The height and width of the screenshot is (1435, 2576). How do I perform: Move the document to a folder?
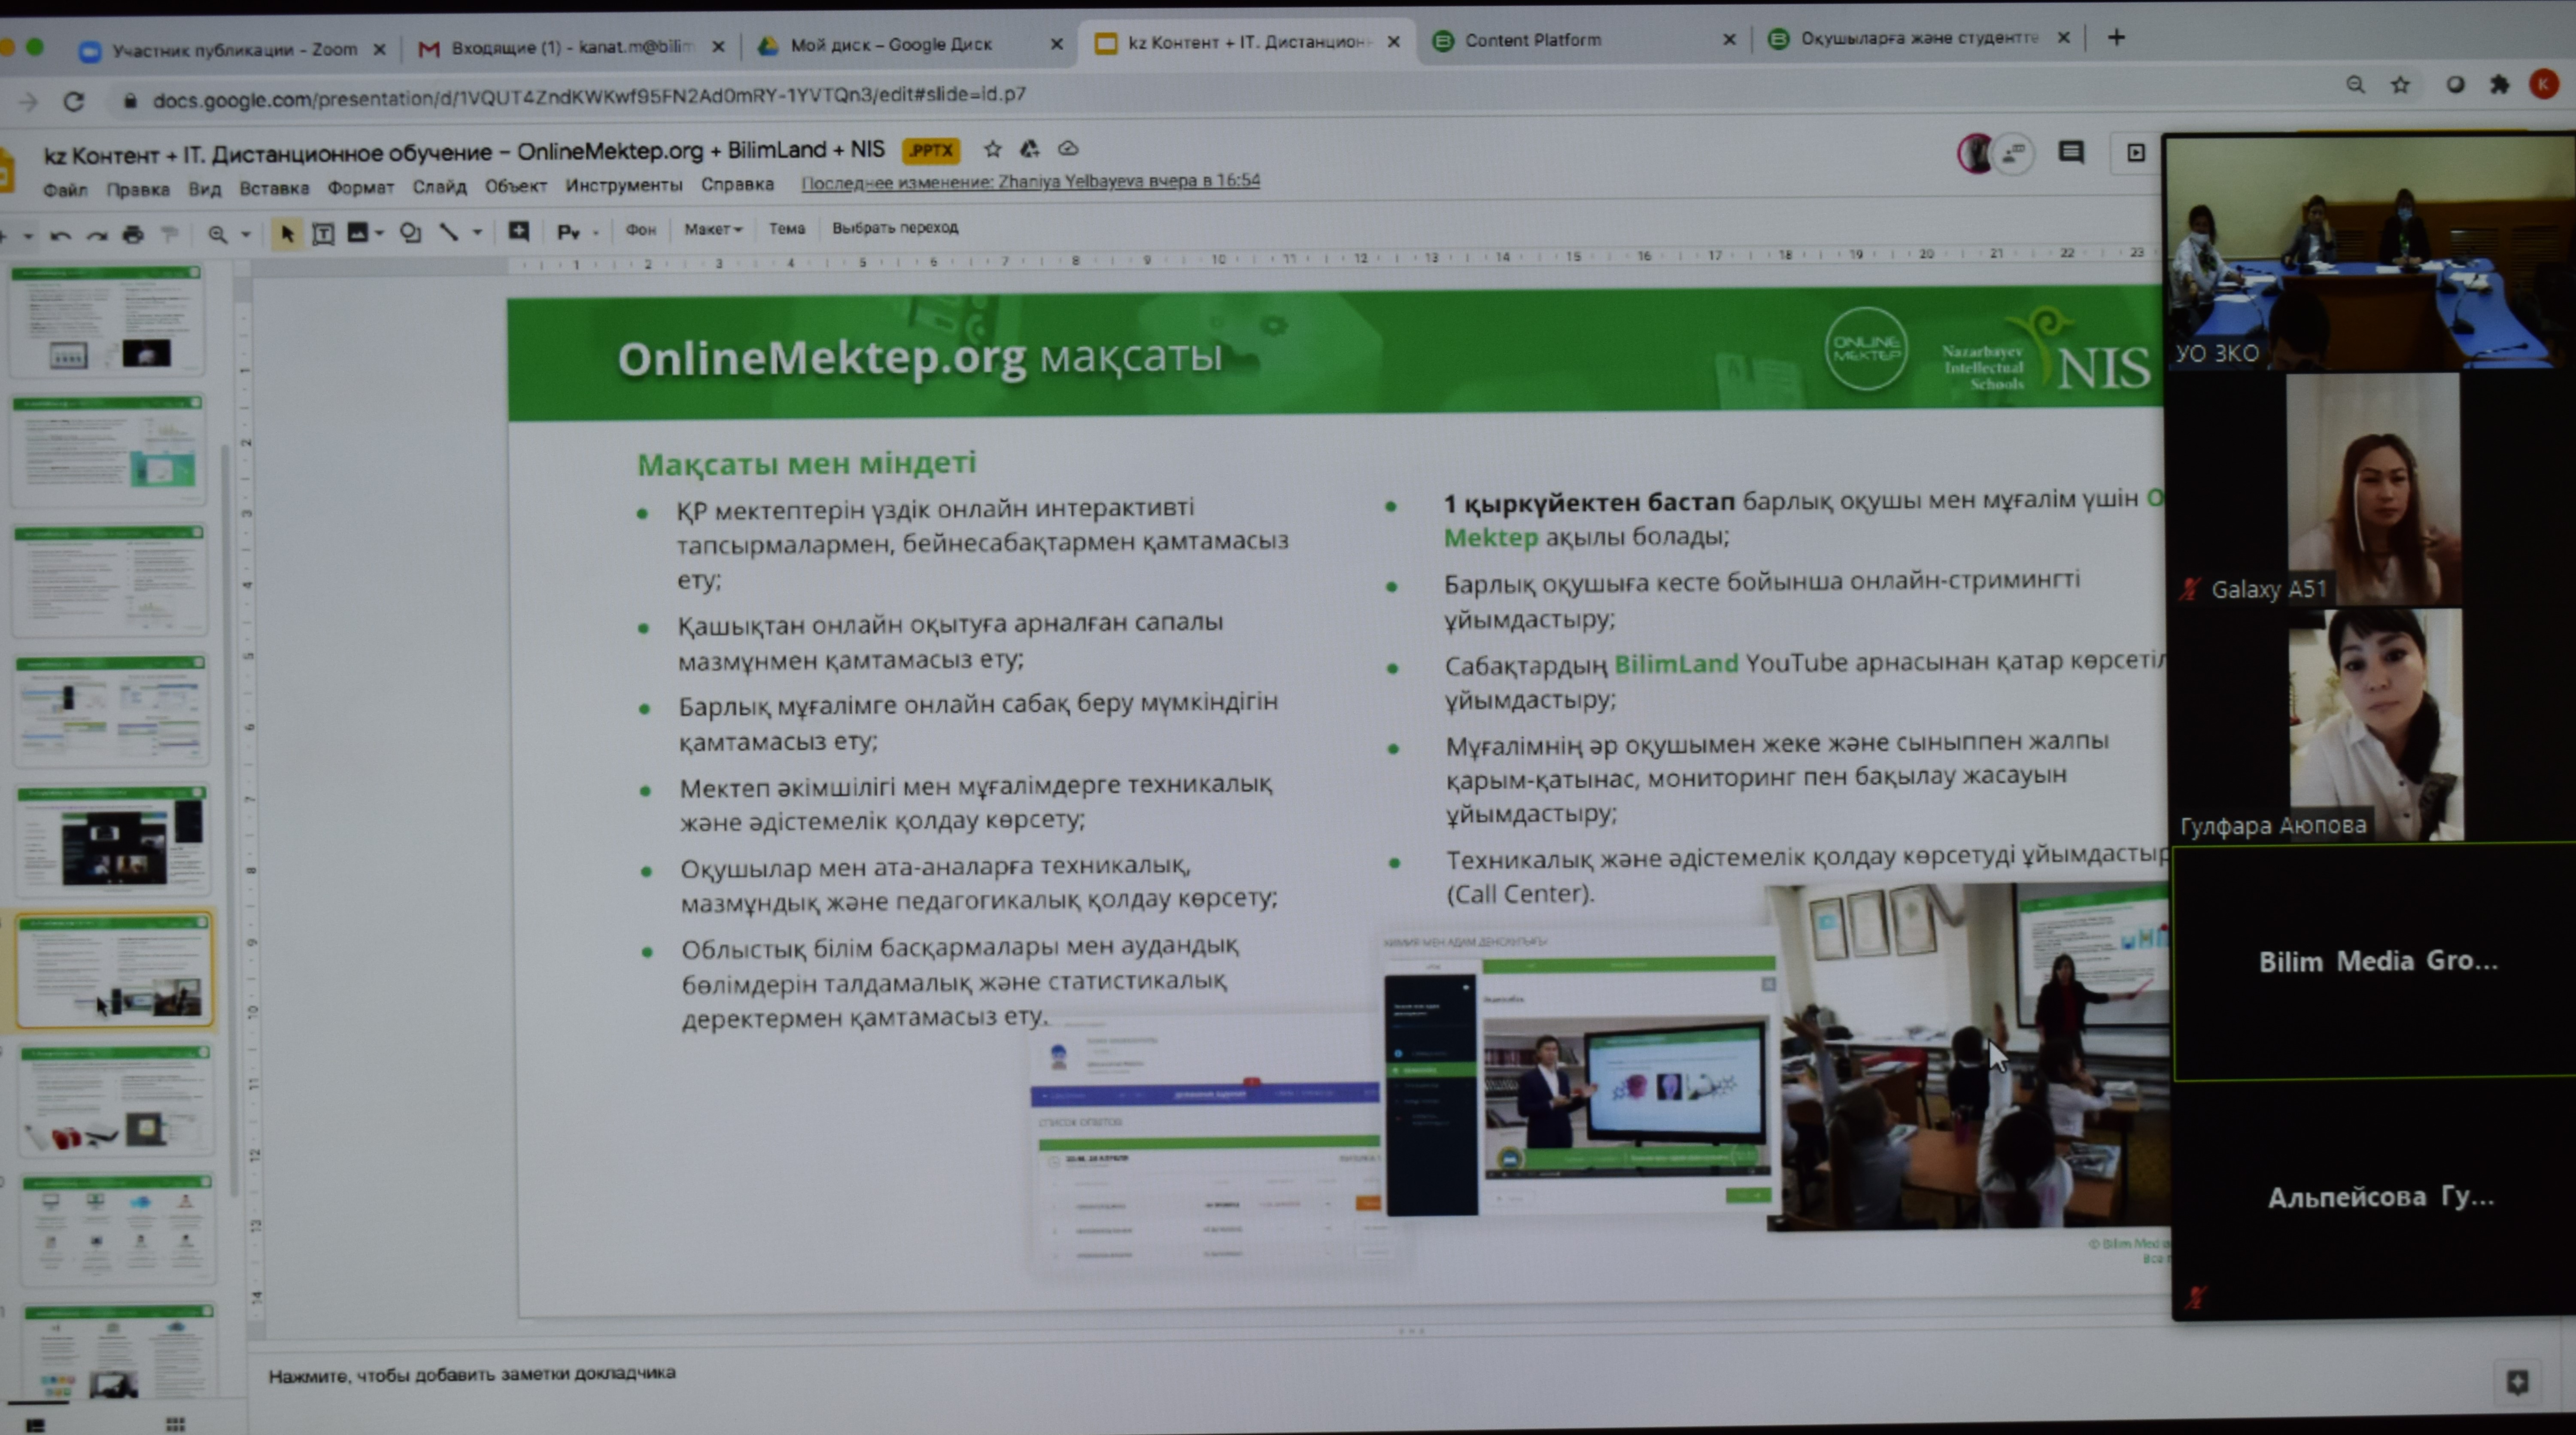(1029, 149)
